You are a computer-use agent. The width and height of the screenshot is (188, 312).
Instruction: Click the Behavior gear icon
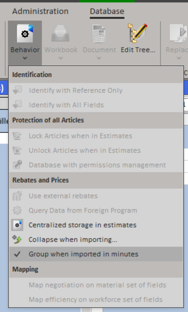coord(25,34)
